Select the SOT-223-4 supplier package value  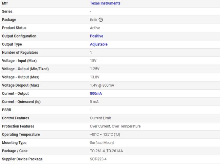coord(98,159)
